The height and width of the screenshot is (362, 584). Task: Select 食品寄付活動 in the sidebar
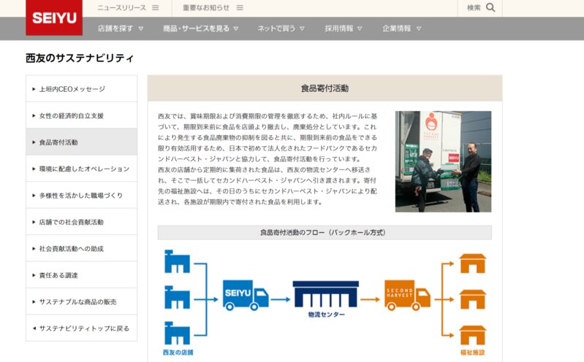pos(82,142)
